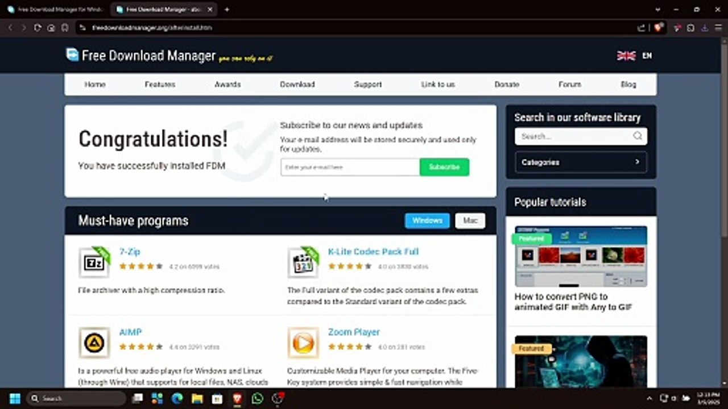Open How to convert PNG tutorial link
The image size is (728, 409).
coord(573,302)
